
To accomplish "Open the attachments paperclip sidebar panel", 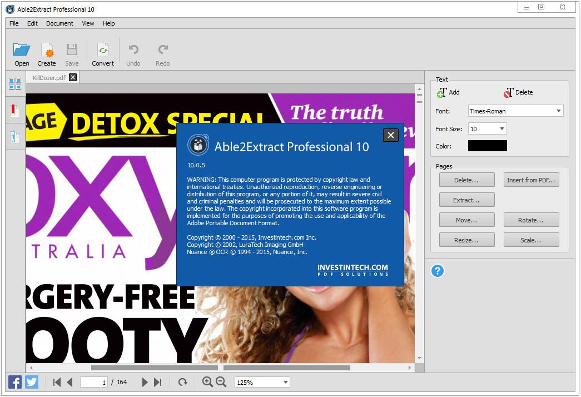I will coord(15,137).
